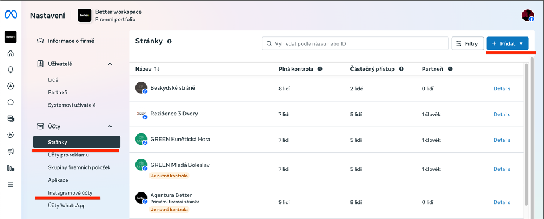Open Details for Agentura Better
544x219 pixels.
502,202
